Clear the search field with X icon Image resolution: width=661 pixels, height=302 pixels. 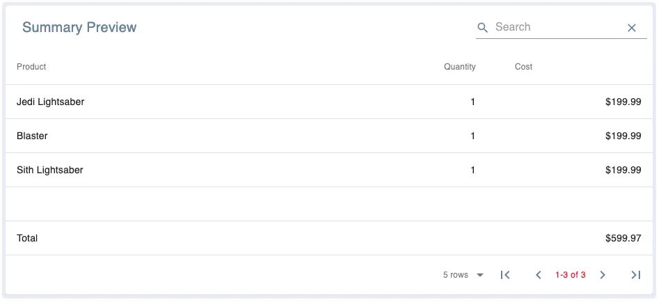(632, 28)
